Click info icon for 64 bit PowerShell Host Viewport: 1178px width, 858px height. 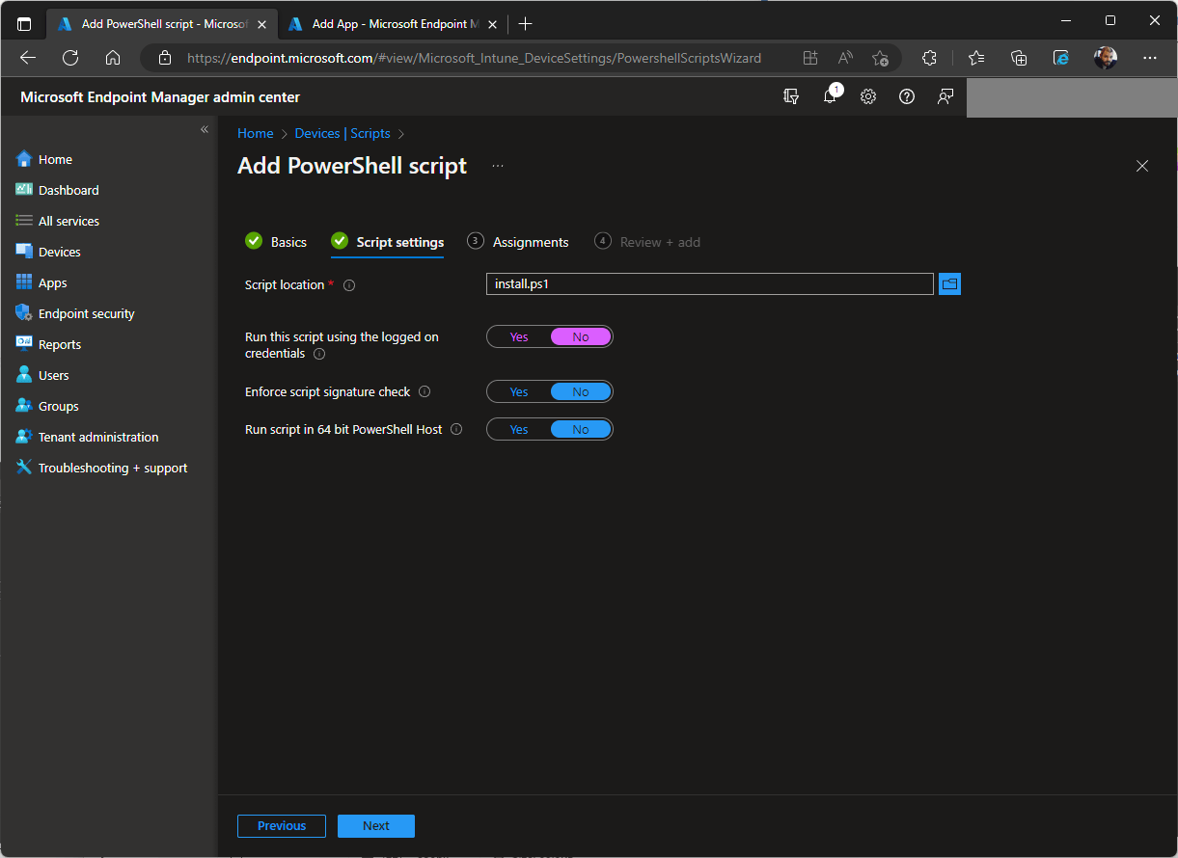(x=456, y=430)
